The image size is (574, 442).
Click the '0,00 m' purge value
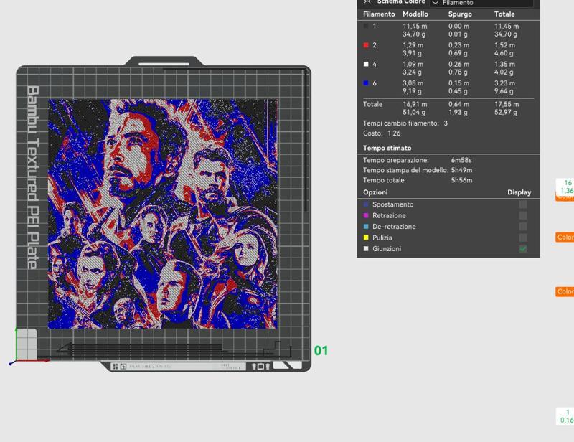(x=458, y=26)
